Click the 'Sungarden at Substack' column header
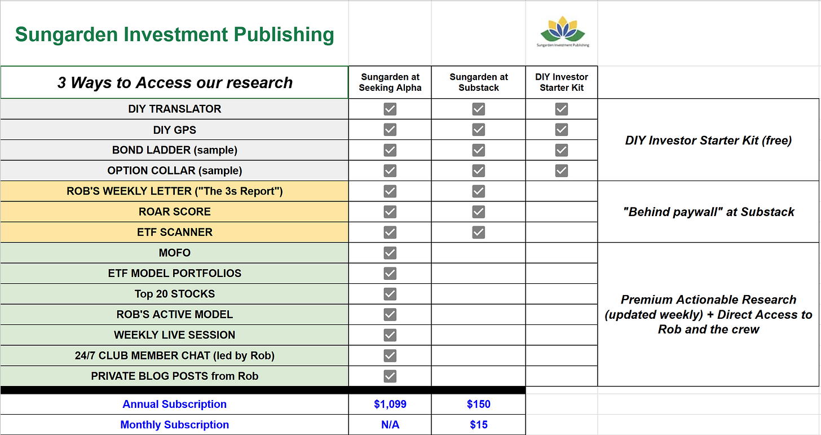This screenshot has width=821, height=435. click(x=479, y=82)
